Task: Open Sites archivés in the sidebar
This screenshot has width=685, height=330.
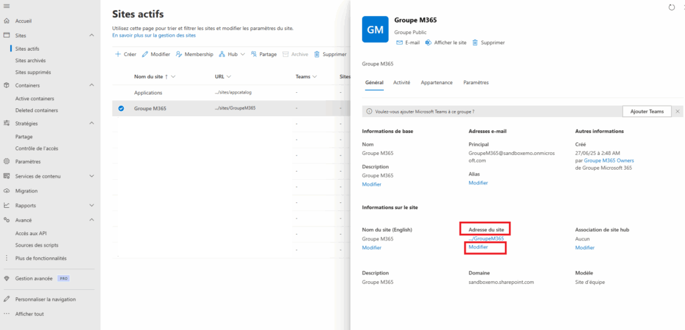Action: [30, 61]
